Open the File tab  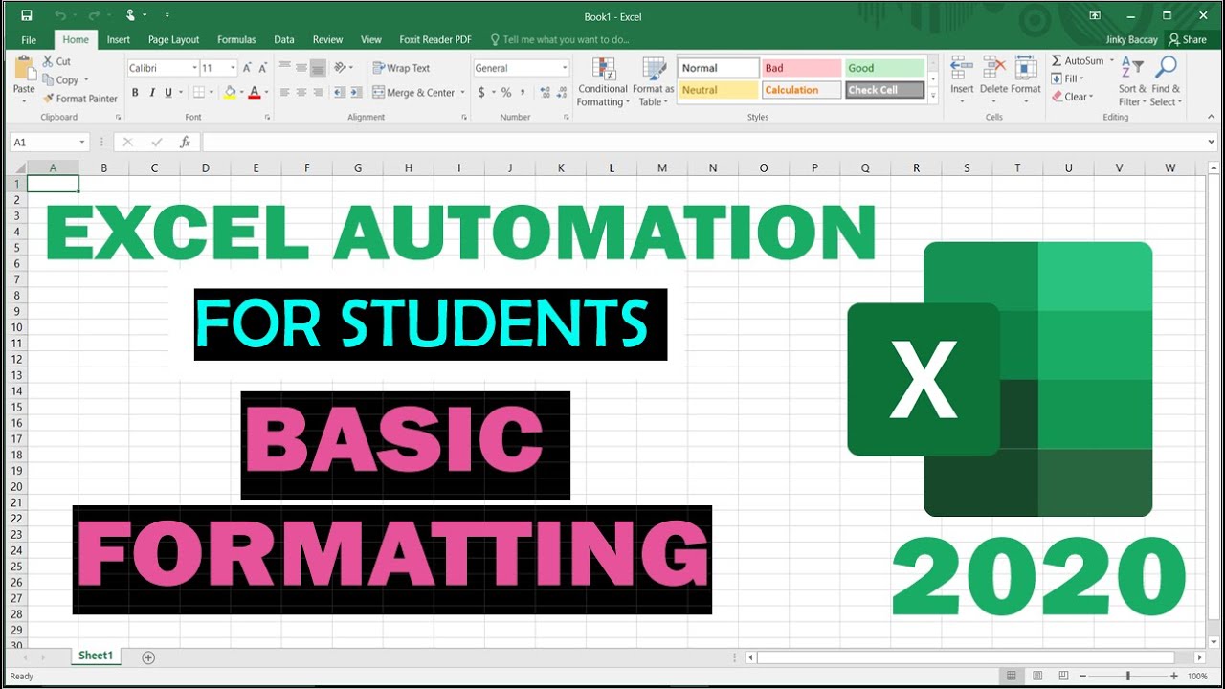tap(29, 40)
